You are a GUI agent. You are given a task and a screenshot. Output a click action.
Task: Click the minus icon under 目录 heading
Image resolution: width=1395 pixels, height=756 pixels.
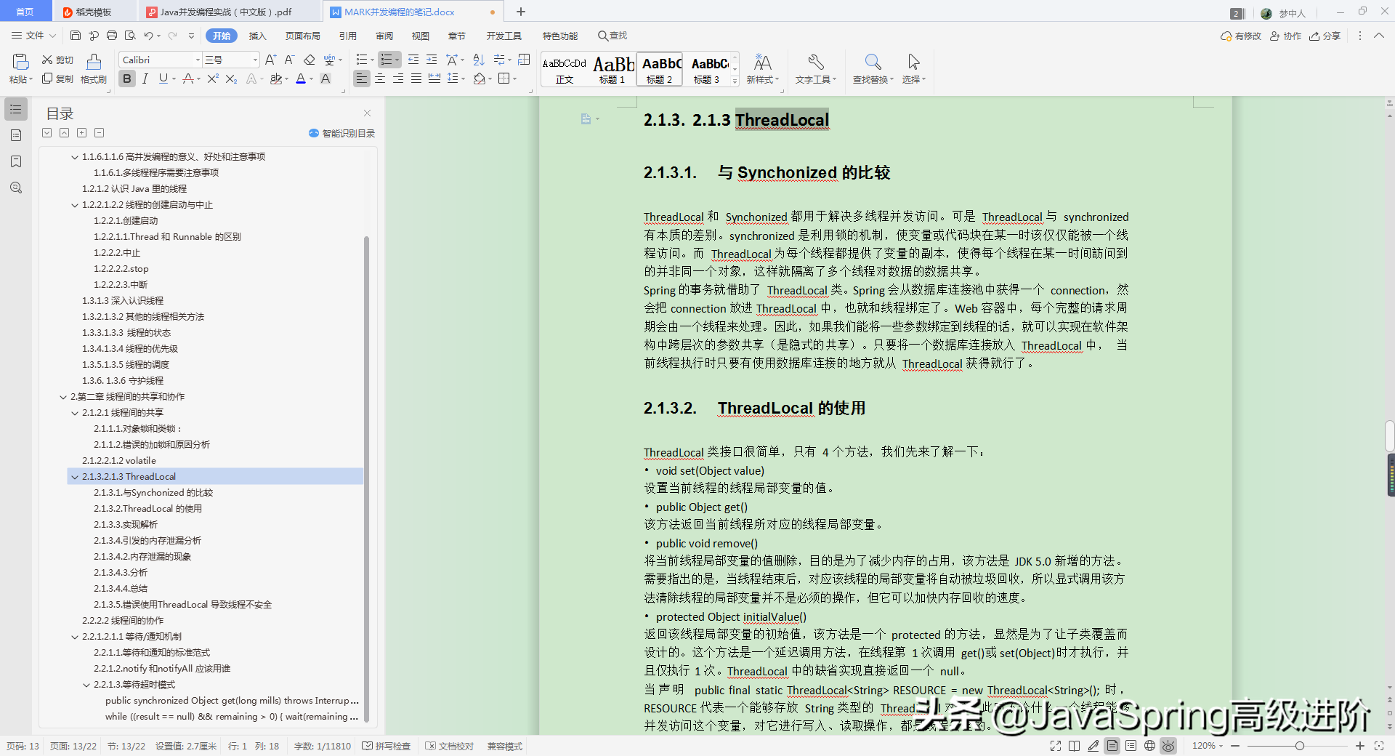[100, 132]
